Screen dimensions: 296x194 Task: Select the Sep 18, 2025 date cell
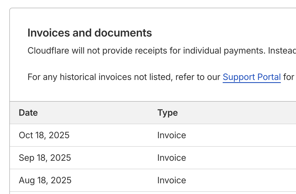(x=45, y=158)
